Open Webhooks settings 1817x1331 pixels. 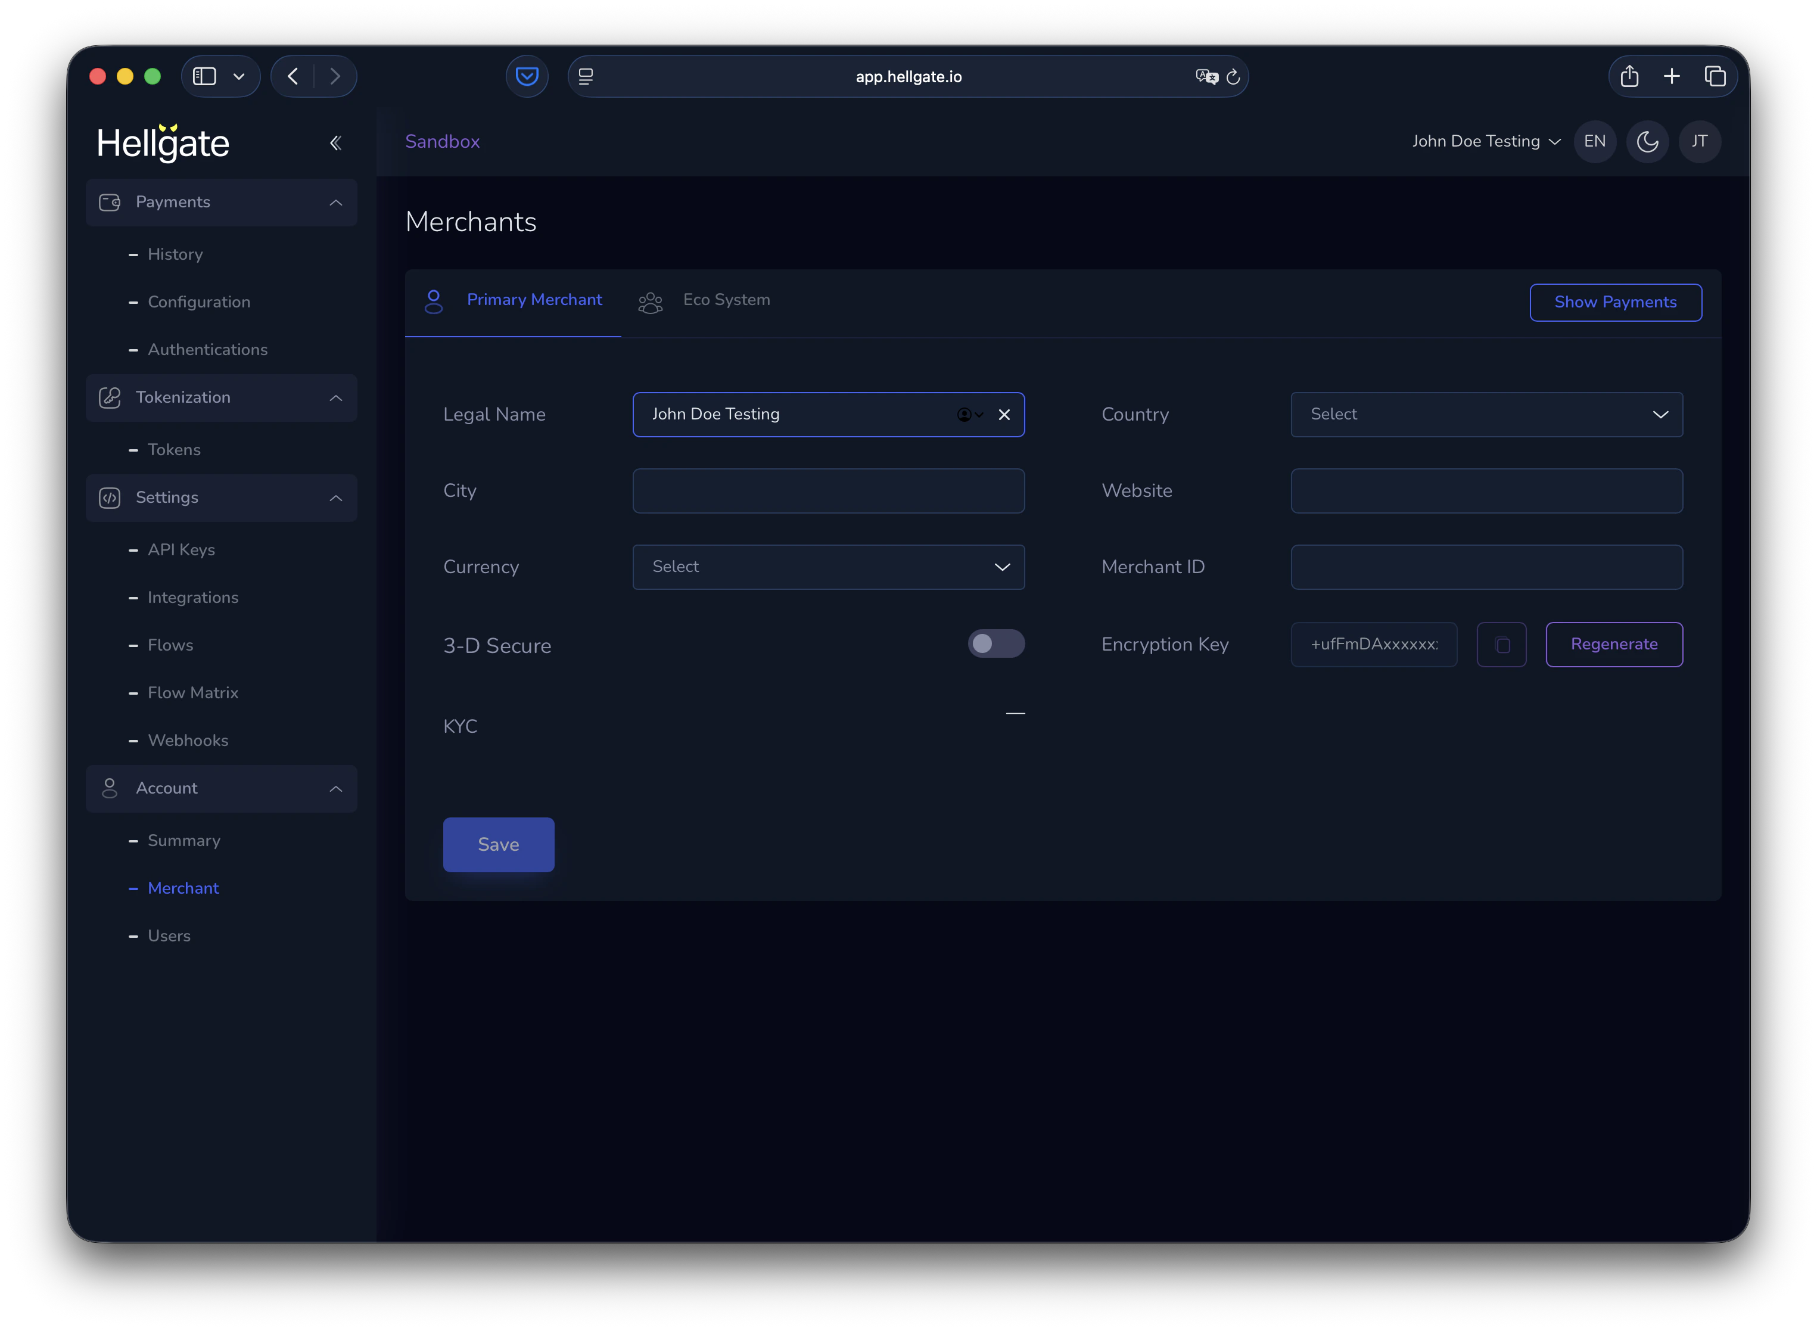pyautogui.click(x=188, y=741)
